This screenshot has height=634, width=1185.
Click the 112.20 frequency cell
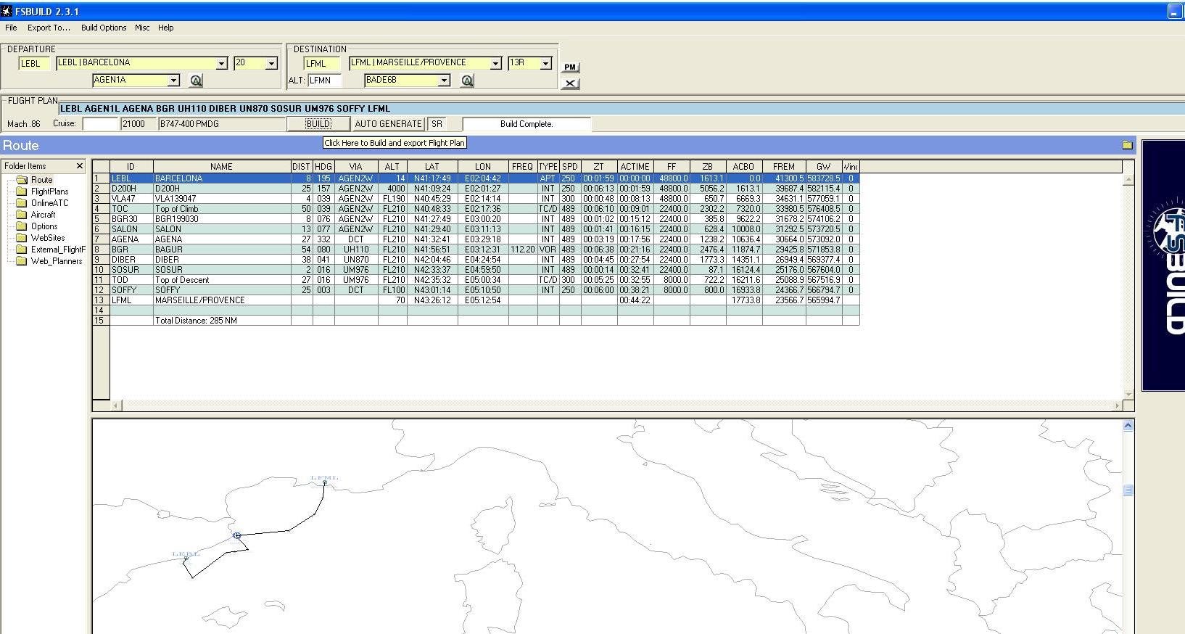523,250
